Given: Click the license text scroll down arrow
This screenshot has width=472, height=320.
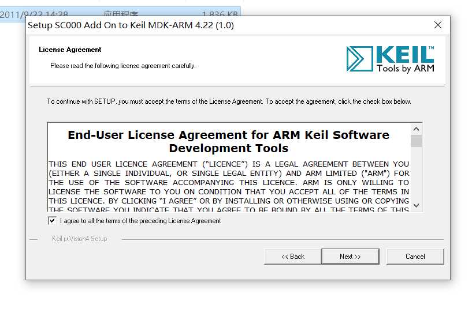Looking at the screenshot, I should coord(417,205).
